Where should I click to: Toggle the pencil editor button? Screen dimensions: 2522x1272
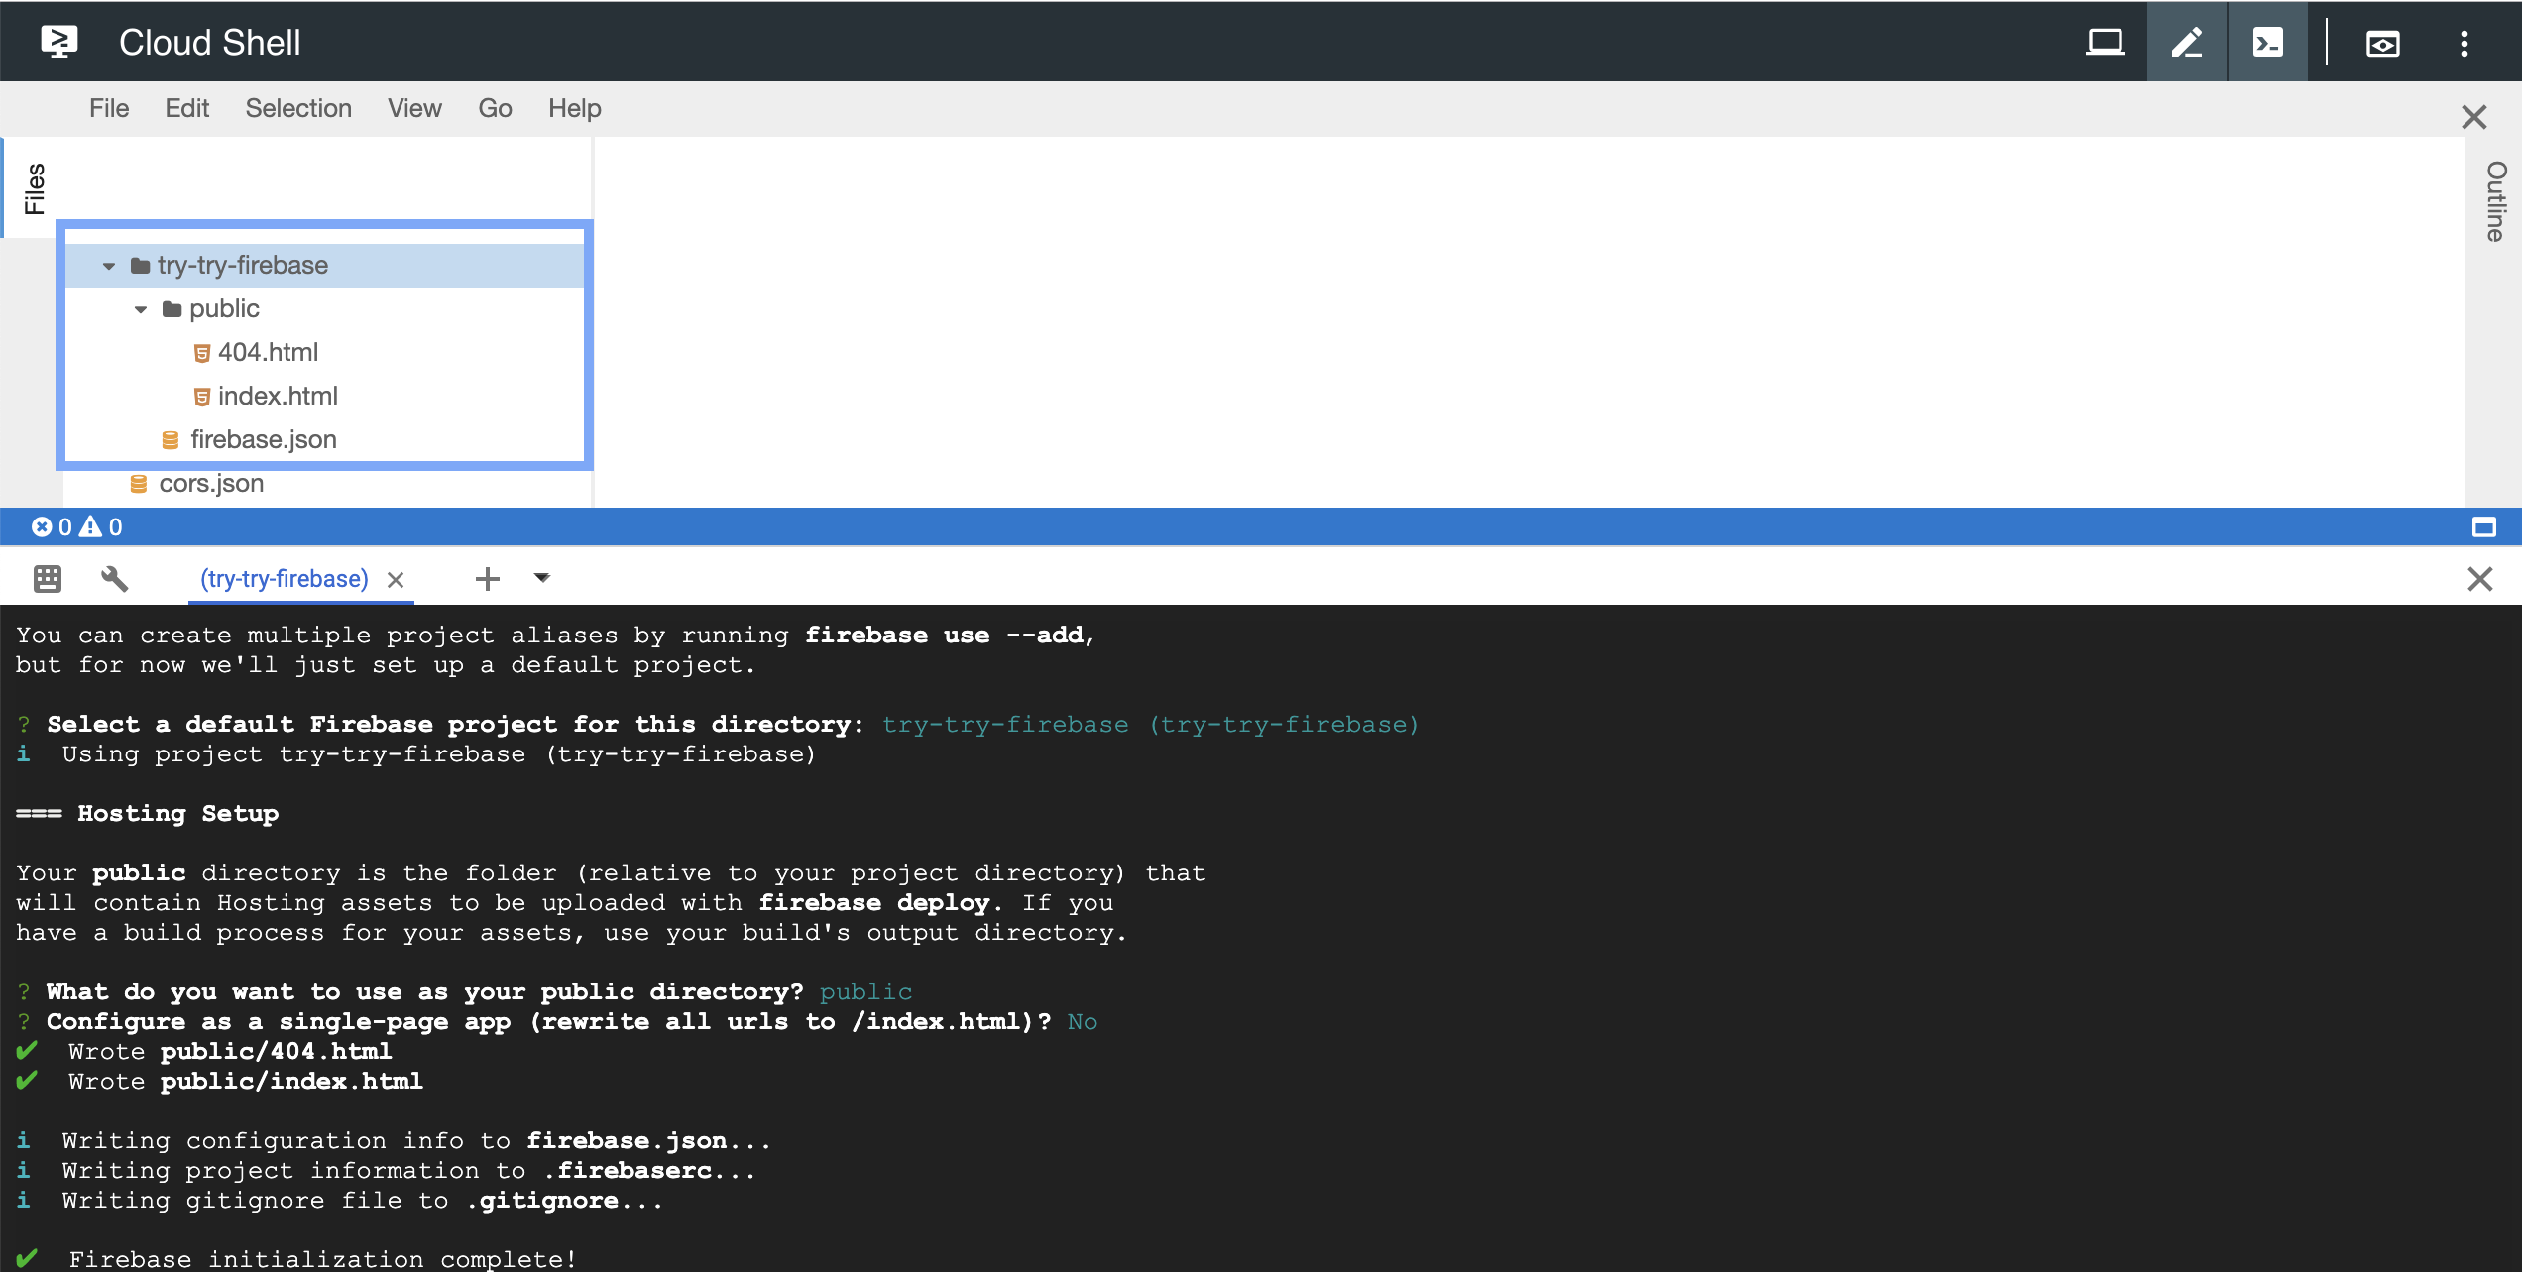[x=2187, y=43]
